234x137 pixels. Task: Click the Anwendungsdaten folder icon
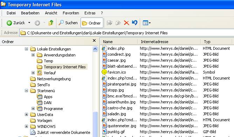pos(40,55)
